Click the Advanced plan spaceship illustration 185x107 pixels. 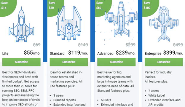121,19
